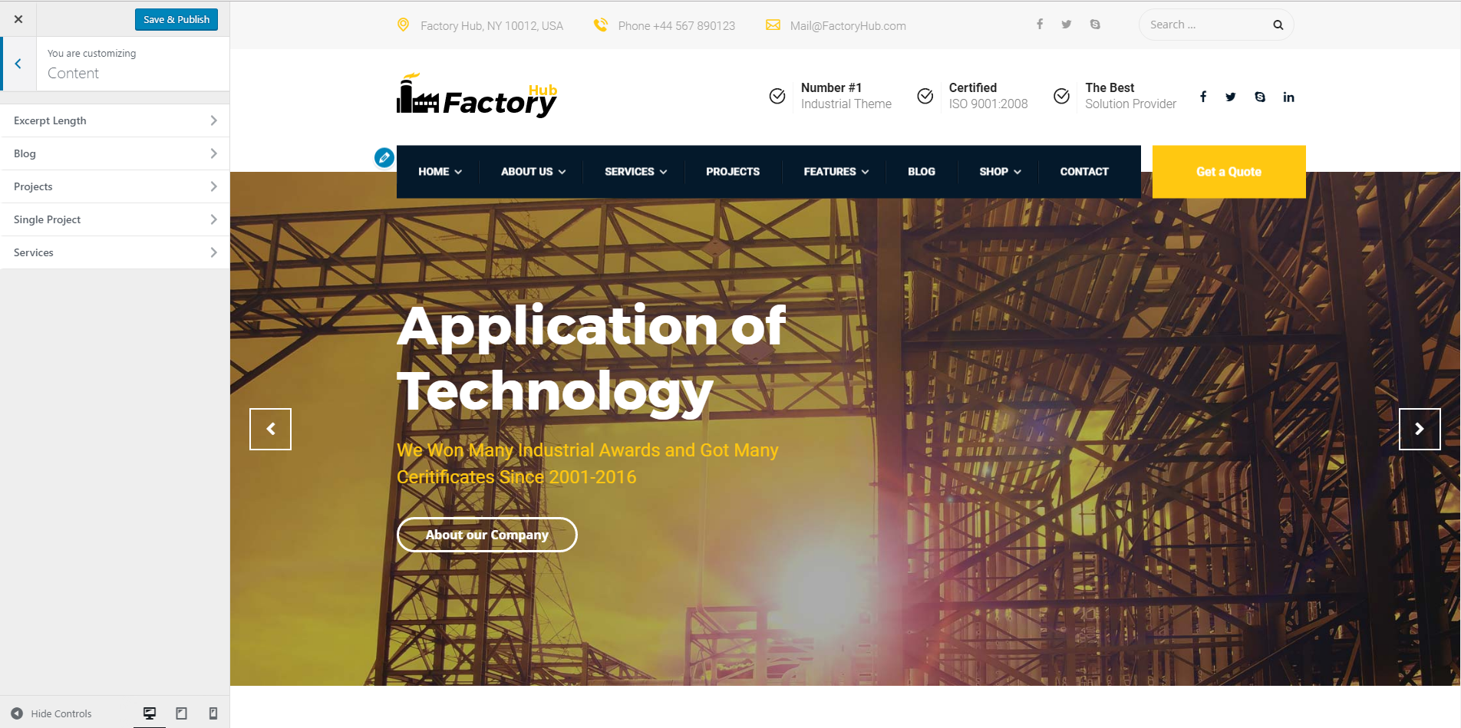This screenshot has height=728, width=1461.
Task: Click the search magnifier icon
Action: pos(1278,25)
